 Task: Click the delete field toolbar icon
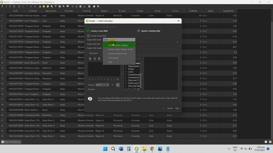point(76,6)
